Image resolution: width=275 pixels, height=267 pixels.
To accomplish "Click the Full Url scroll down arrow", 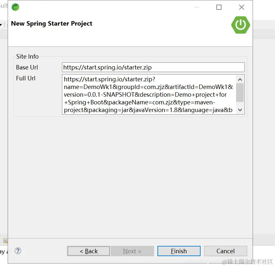I will coord(240,110).
